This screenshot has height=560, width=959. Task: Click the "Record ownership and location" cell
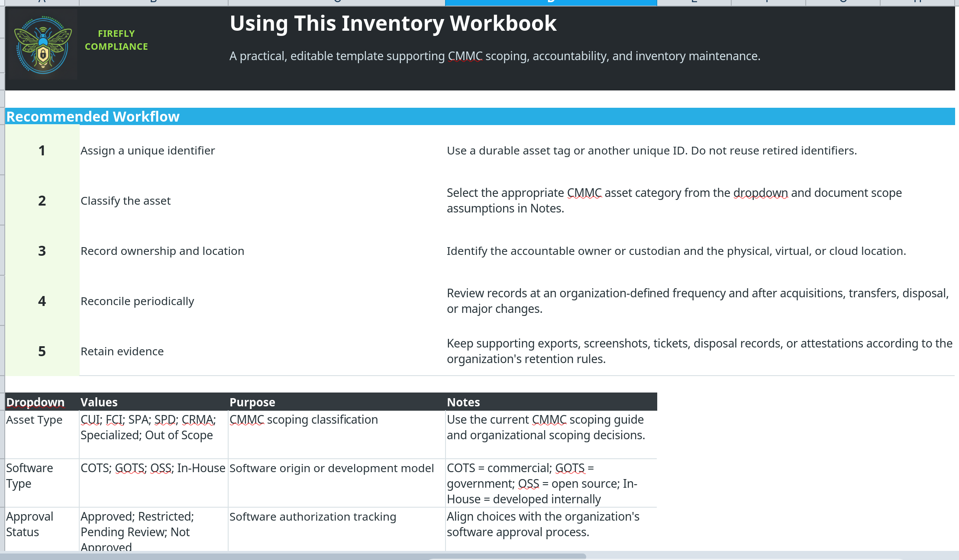point(262,251)
